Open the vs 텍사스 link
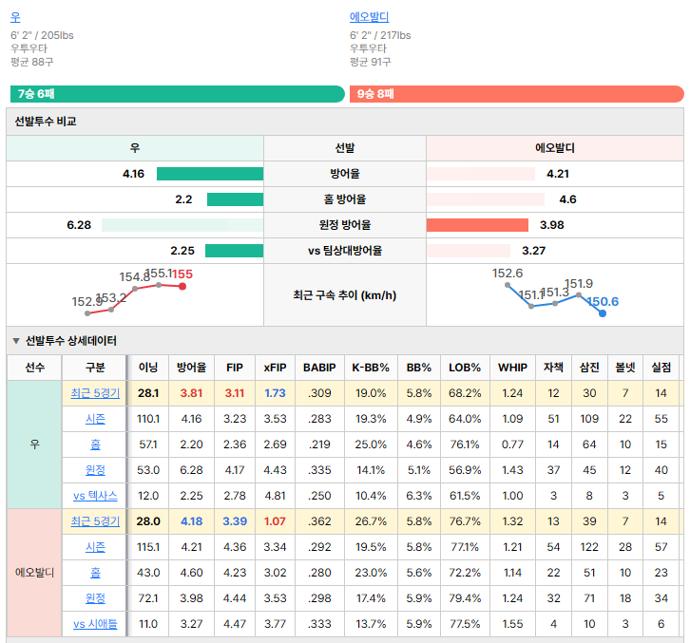Viewport: 690px width, 643px height. click(x=95, y=496)
